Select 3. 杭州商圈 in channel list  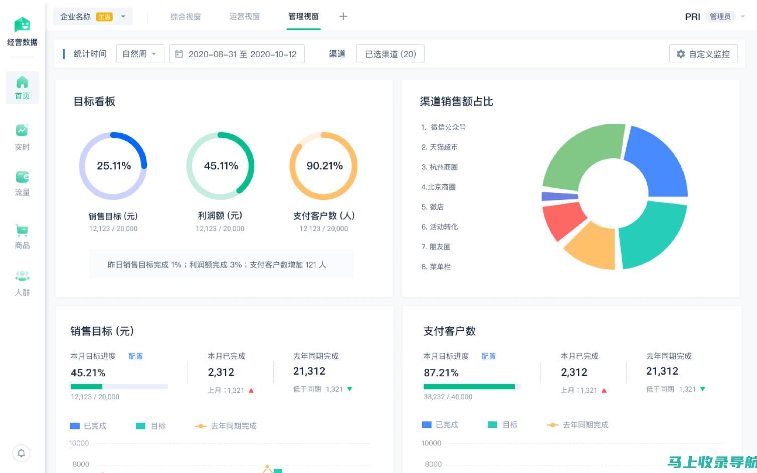click(440, 167)
